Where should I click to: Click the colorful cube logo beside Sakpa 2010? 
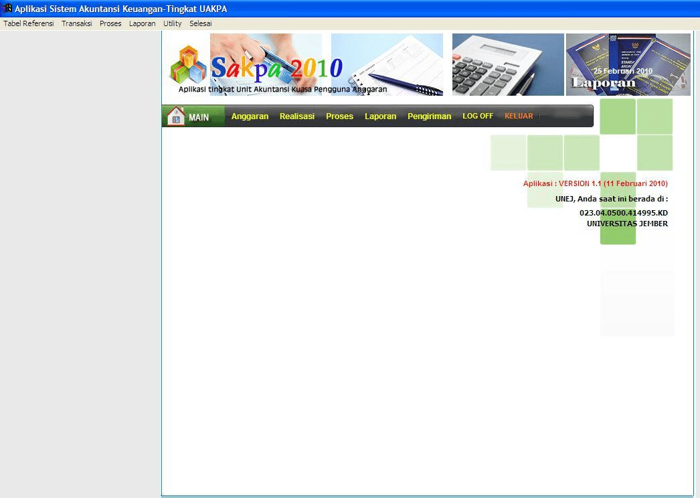click(x=187, y=64)
